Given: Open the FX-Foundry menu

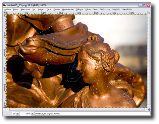Looking at the screenshot, I should pyautogui.click(x=105, y=10).
